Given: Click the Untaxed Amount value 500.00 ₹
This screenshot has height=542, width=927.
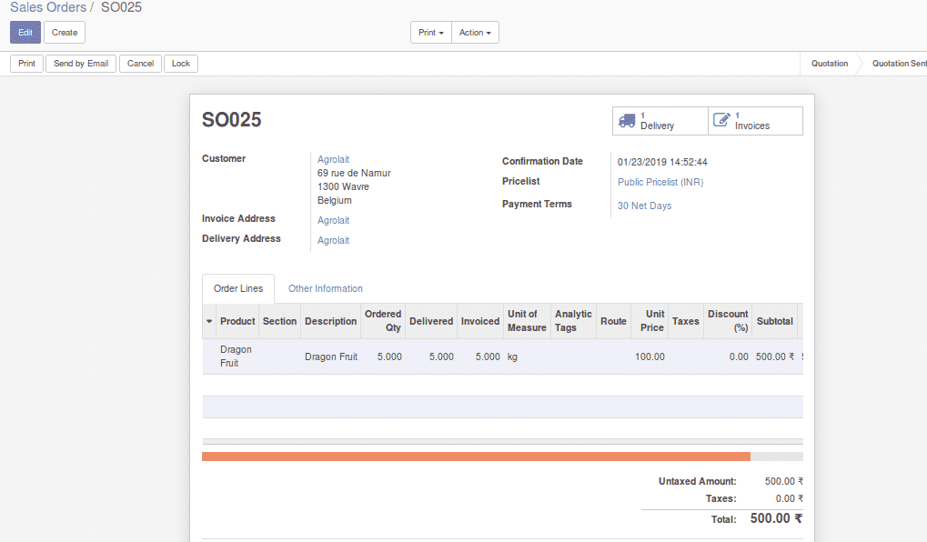Looking at the screenshot, I should [784, 482].
